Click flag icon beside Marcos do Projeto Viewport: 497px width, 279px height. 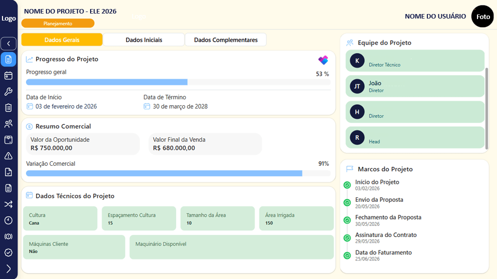pos(350,169)
